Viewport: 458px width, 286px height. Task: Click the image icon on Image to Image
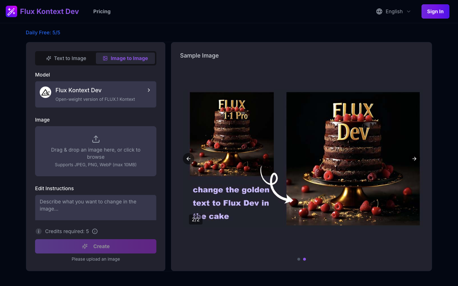pos(105,58)
